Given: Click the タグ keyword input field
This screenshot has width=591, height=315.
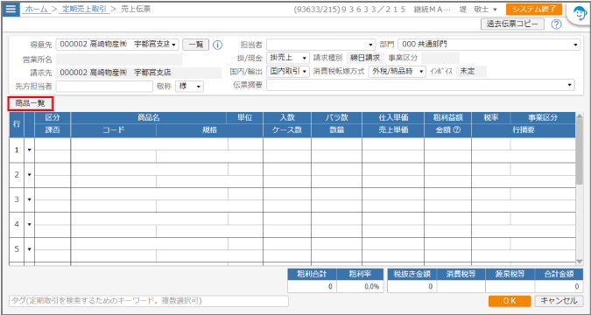Looking at the screenshot, I should tap(149, 301).
